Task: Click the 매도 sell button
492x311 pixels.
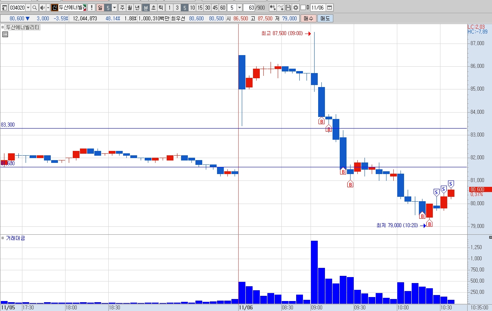Action: click(x=325, y=18)
